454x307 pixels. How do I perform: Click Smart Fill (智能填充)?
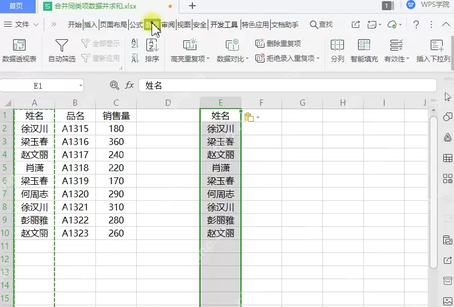(364, 51)
